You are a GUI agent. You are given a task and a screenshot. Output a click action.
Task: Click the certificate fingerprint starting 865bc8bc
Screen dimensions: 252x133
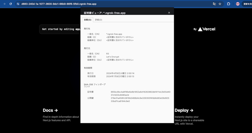140,93
